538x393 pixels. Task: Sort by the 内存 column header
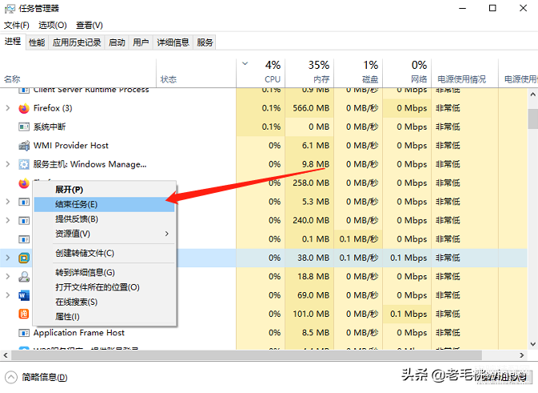pos(309,73)
